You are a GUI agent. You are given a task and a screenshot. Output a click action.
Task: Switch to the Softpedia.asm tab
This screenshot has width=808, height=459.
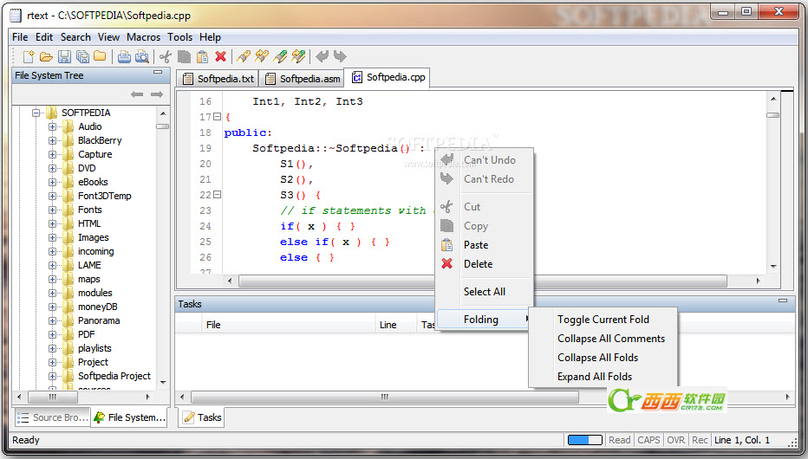(303, 79)
